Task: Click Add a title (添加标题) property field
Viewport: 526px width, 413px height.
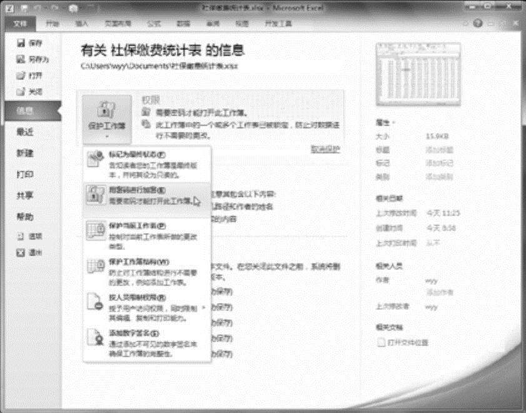Action: pos(440,150)
